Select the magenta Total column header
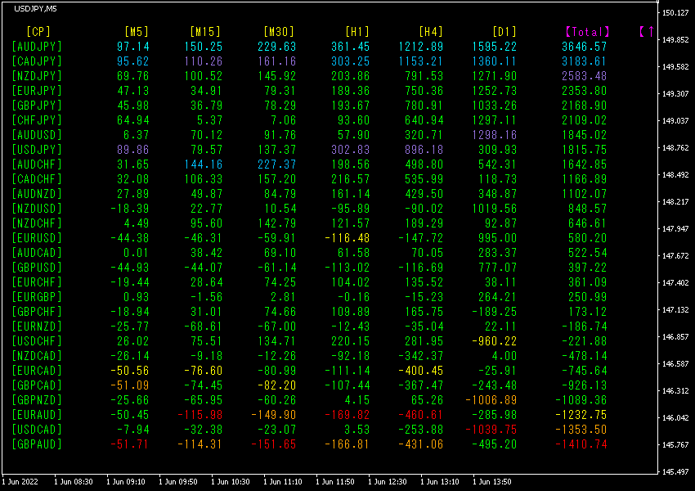Screen dimensions: 695x491 (x=588, y=32)
